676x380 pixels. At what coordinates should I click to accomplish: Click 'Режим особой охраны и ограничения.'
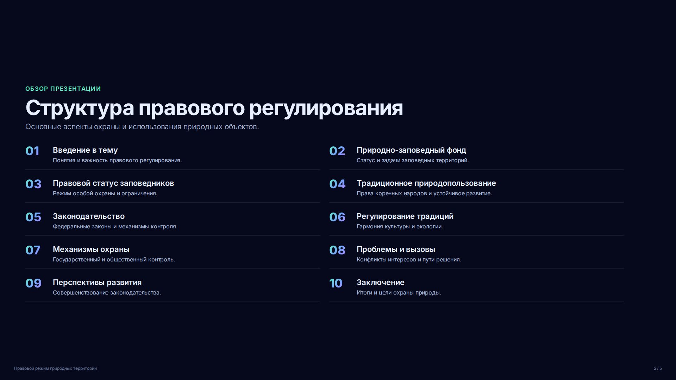point(105,194)
